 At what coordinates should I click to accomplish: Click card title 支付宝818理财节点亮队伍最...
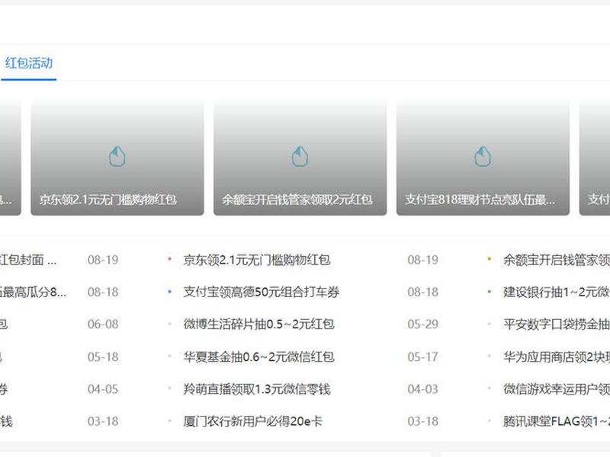[480, 200]
